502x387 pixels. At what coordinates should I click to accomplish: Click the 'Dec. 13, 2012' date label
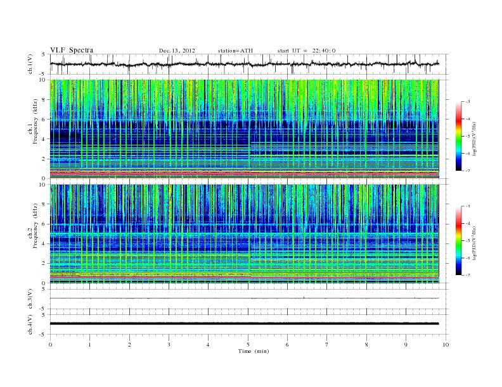click(177, 51)
